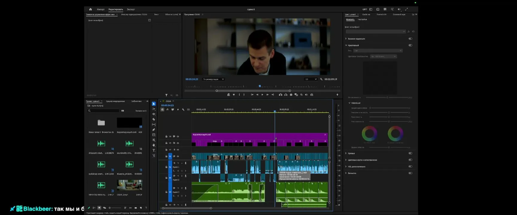Toggle timeline snapping magnet icon
Viewport: 517px width, 215px height.
[168, 110]
